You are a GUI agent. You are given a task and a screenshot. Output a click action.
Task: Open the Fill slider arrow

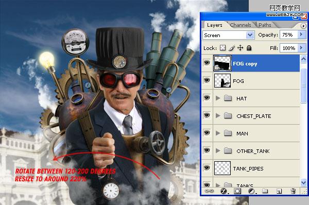pyautogui.click(x=301, y=48)
